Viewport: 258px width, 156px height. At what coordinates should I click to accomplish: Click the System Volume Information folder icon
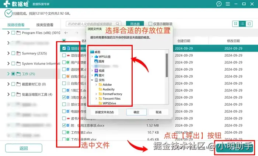pos(18,64)
